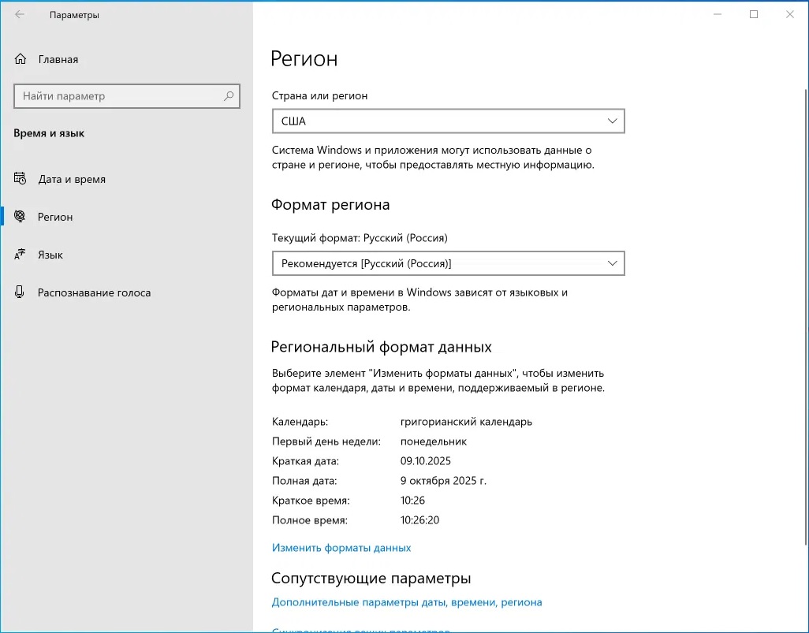Switch to the Язык section

coord(50,255)
